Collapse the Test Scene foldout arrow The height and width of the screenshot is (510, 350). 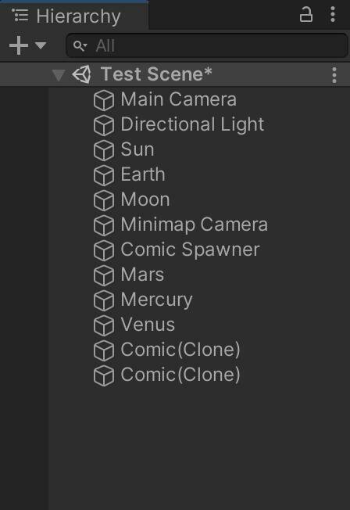pyautogui.click(x=59, y=75)
